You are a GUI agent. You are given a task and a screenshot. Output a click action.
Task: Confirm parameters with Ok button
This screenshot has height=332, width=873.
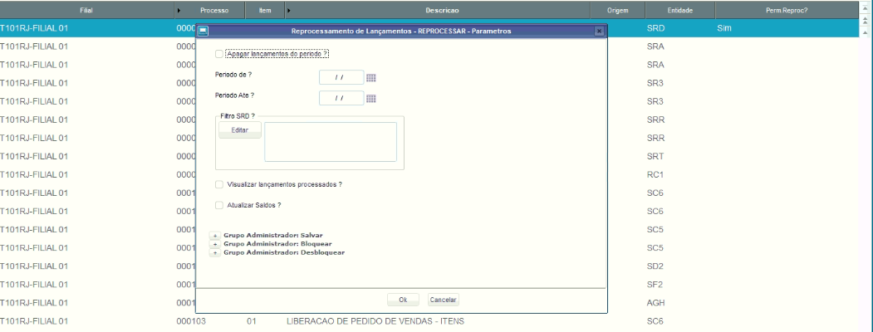(403, 300)
